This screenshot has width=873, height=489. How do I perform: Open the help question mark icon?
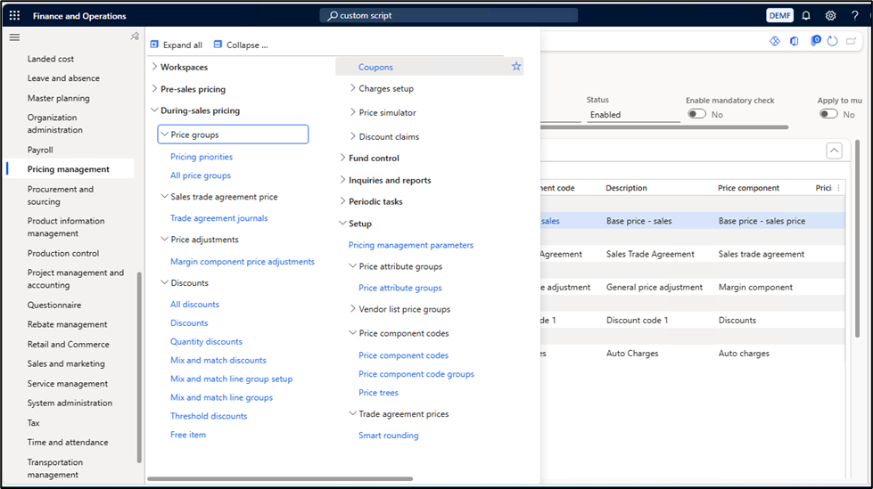[854, 15]
